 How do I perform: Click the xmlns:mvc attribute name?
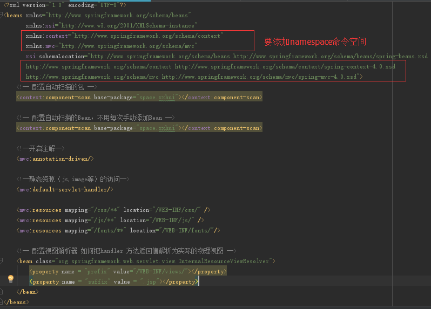[x=40, y=46]
